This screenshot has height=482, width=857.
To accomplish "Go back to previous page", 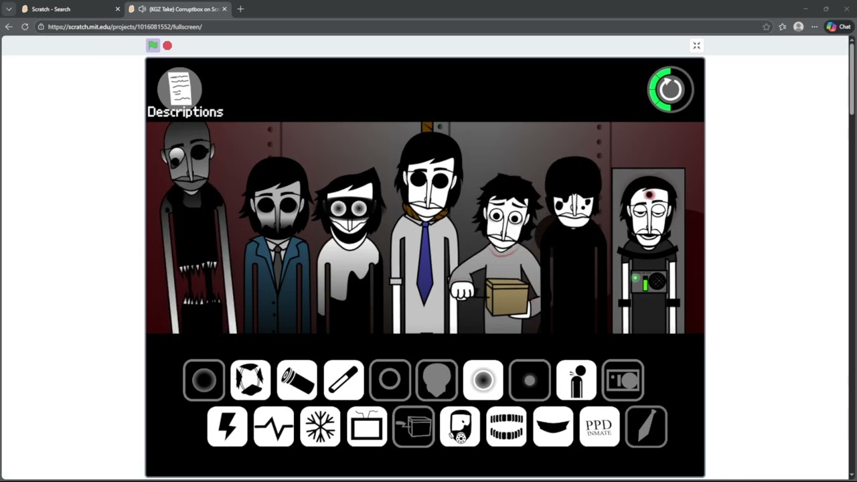I will [x=9, y=27].
